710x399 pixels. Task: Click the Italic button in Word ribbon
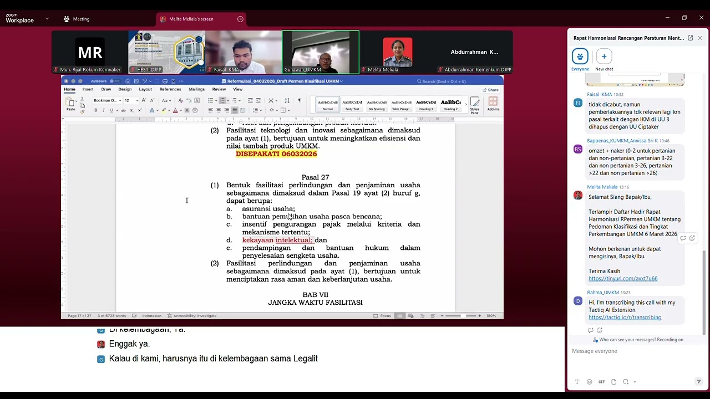tap(104, 110)
